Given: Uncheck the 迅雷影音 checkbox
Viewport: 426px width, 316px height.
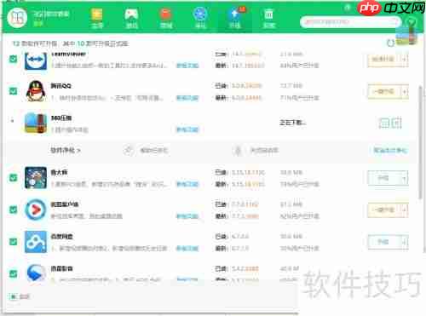Looking at the screenshot, I should [x=13, y=273].
